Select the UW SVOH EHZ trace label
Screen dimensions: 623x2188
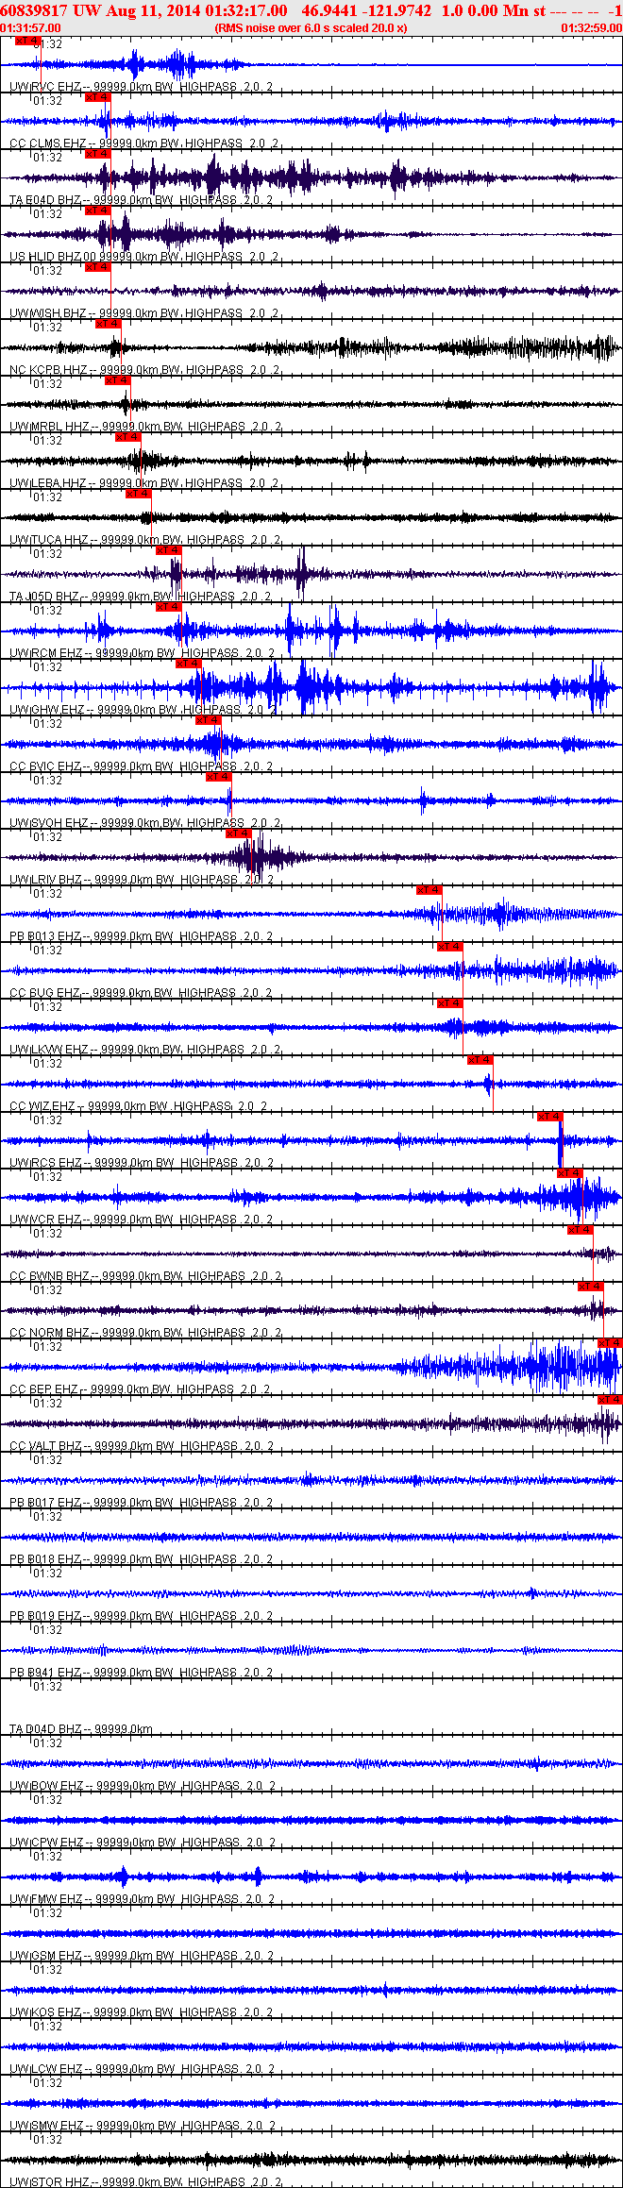pos(144,823)
